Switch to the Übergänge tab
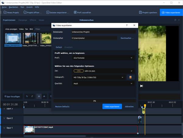 click(23, 20)
